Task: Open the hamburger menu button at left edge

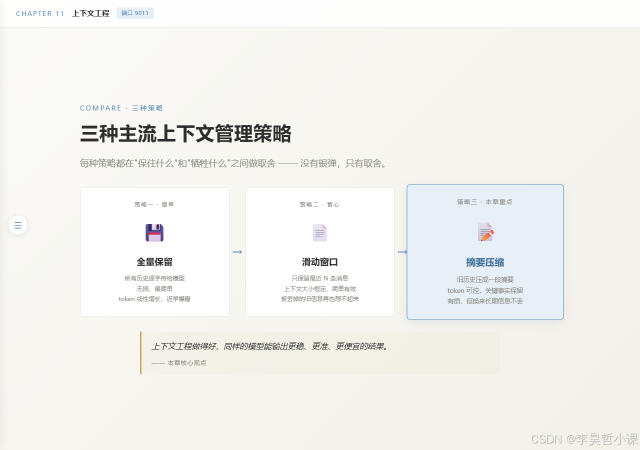Action: 18,225
